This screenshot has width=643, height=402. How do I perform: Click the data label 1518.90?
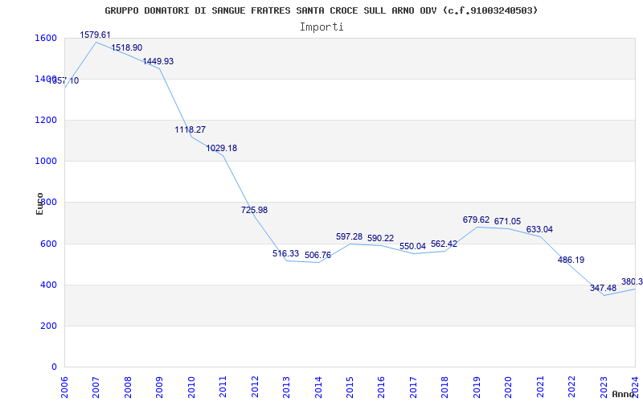[x=127, y=47]
